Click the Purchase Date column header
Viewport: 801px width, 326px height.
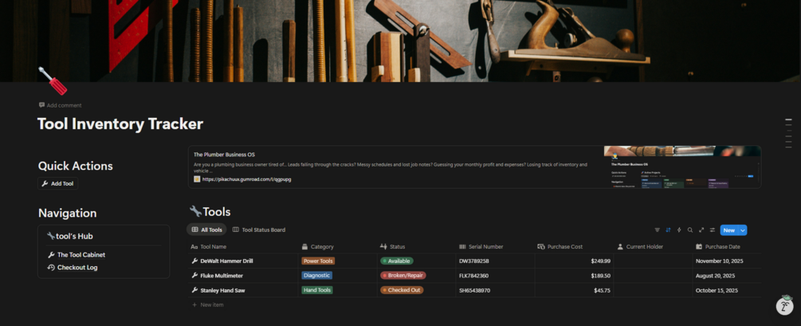(727, 247)
